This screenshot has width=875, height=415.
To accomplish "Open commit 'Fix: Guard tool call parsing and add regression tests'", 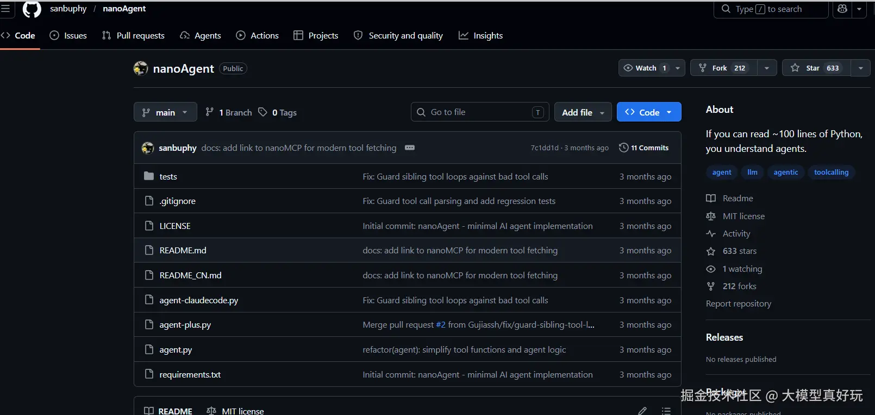I will [459, 201].
